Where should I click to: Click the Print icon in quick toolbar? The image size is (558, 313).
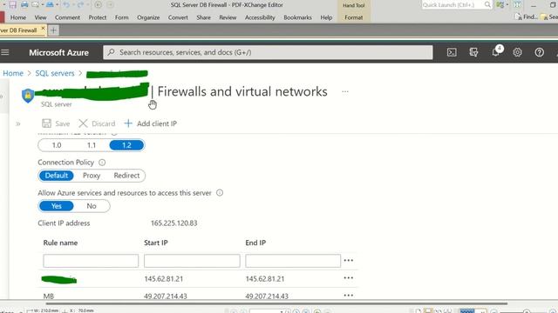[x=24, y=4]
